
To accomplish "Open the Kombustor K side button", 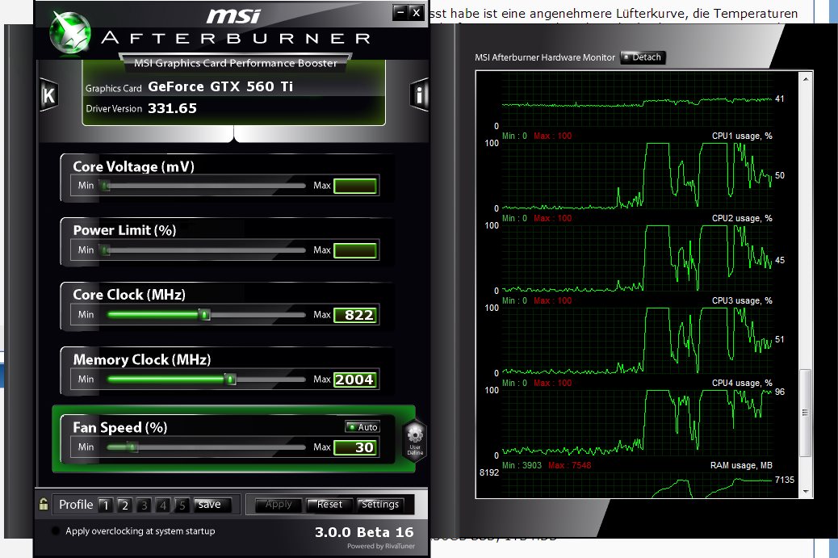I will point(48,95).
